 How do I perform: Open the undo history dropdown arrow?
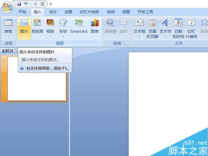point(30,4)
